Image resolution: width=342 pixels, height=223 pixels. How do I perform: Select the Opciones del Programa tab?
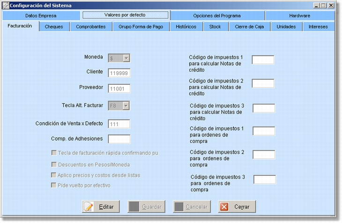tap(217, 15)
